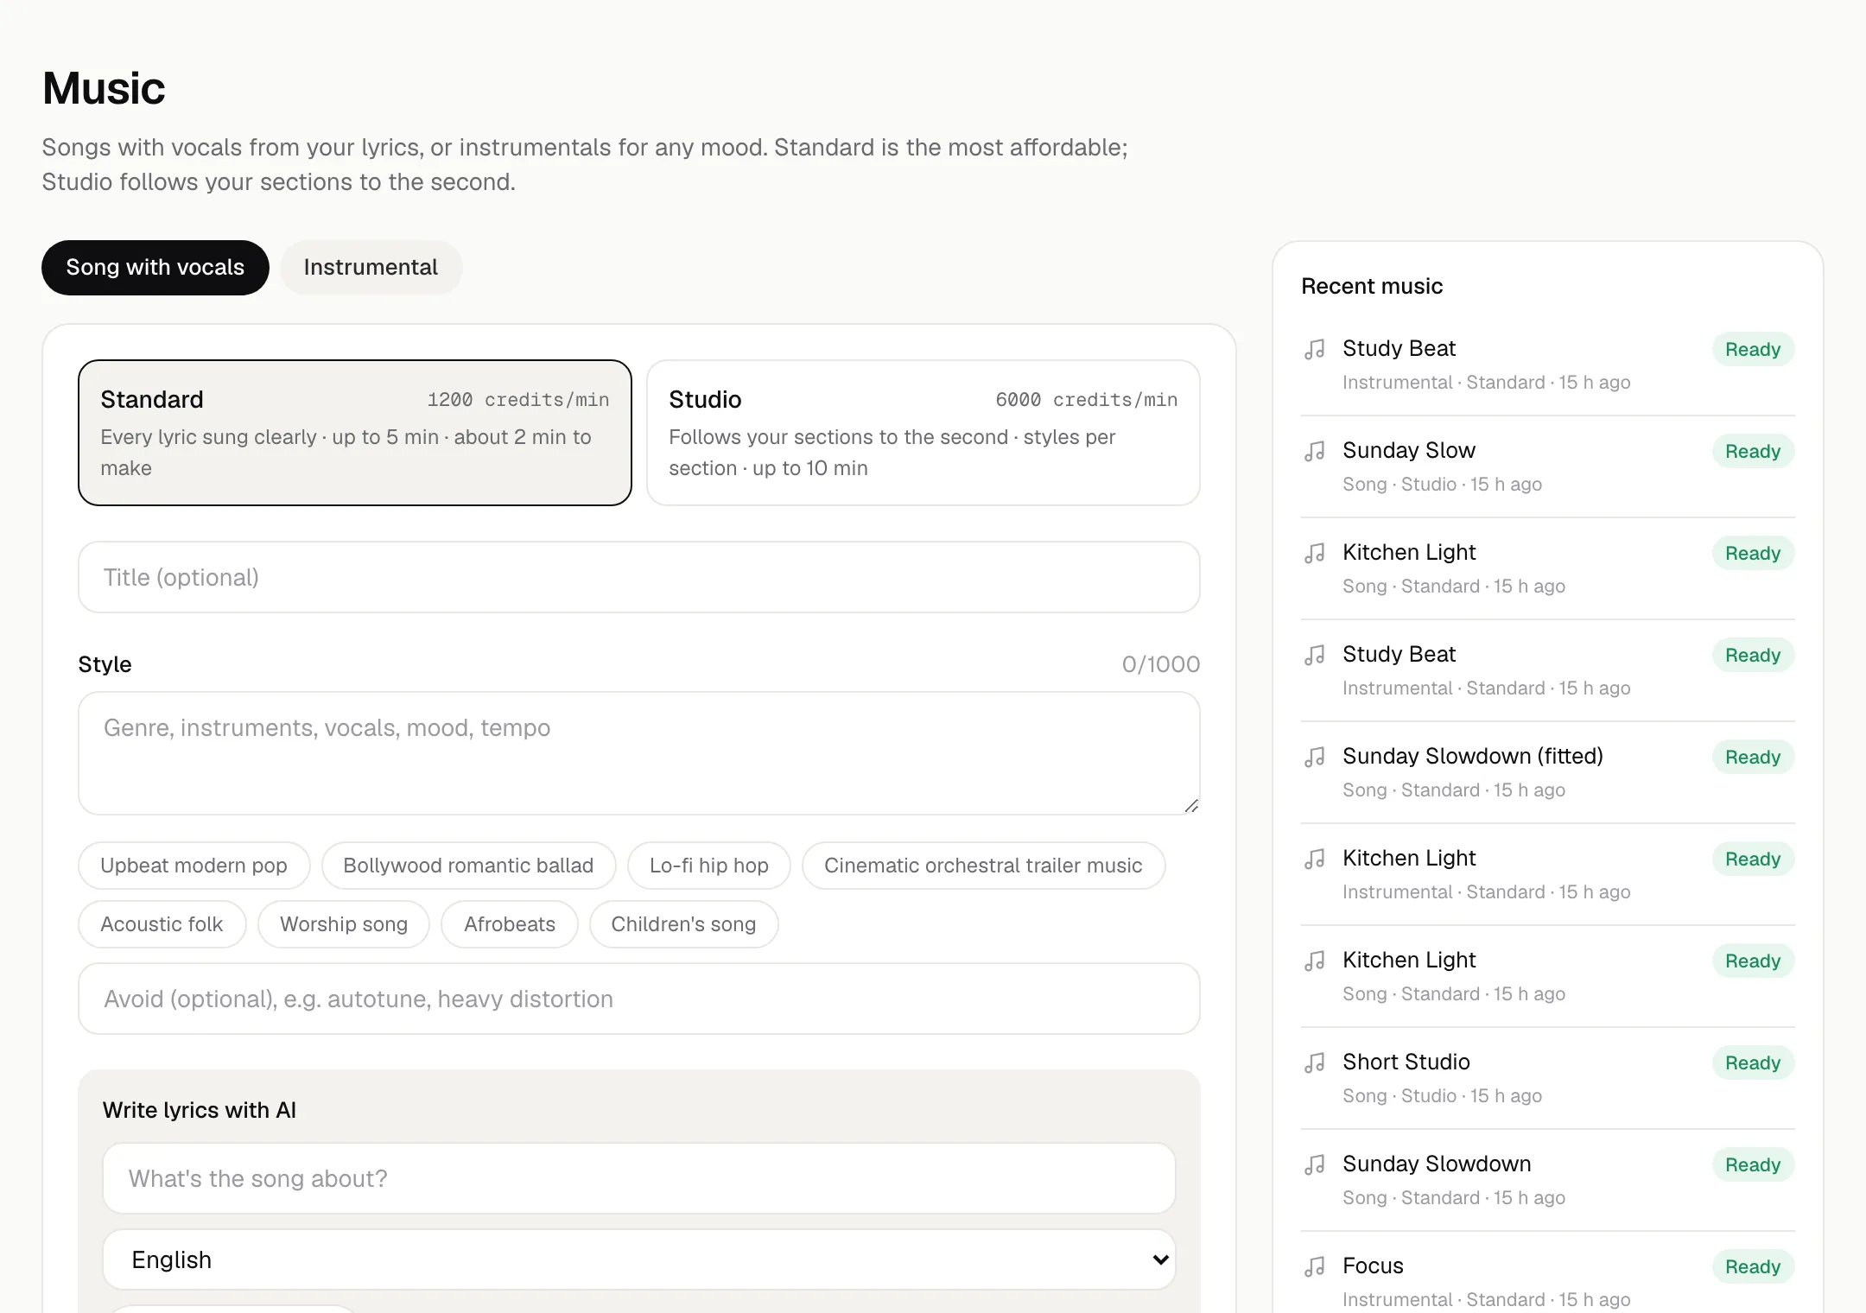Click music note icon beside Sunday Slow

click(x=1314, y=451)
